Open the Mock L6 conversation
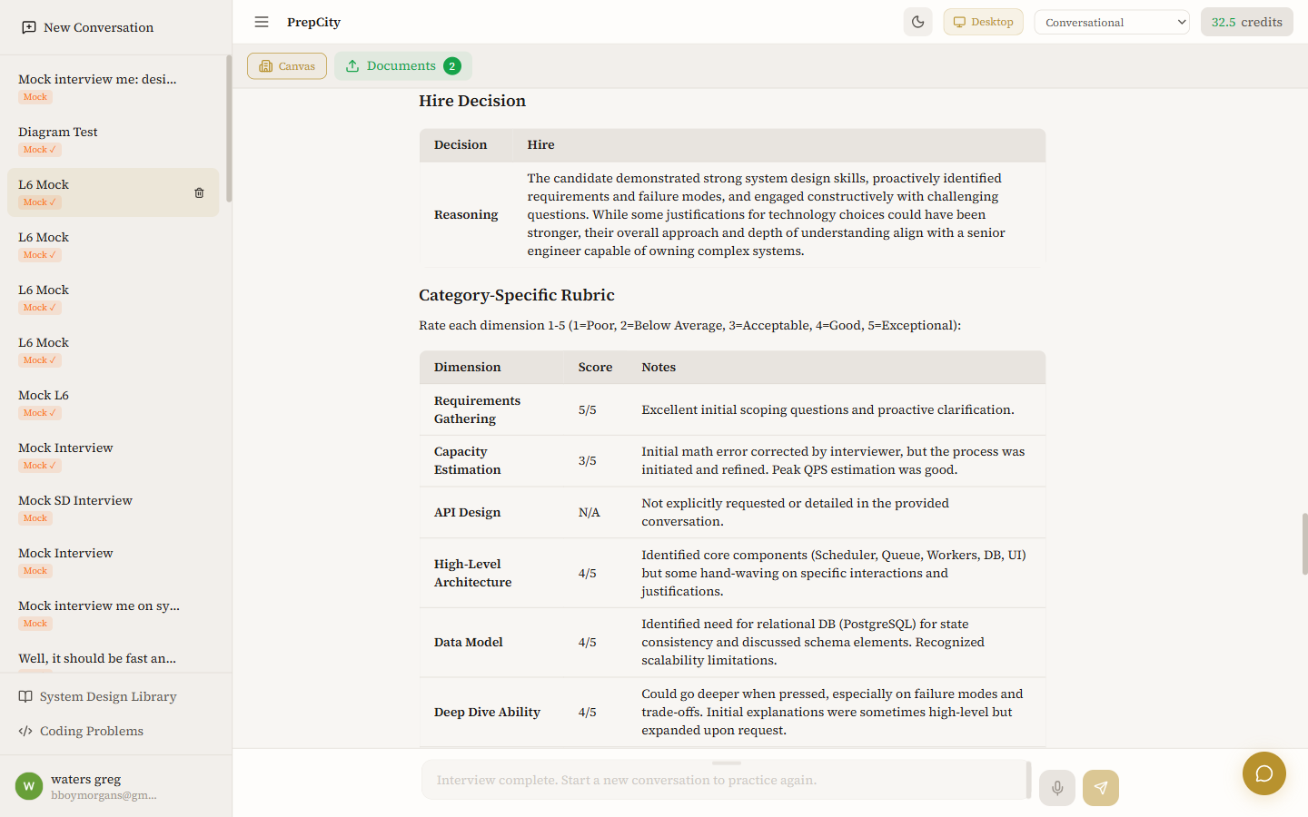Viewport: 1308px width, 817px height. click(113, 403)
